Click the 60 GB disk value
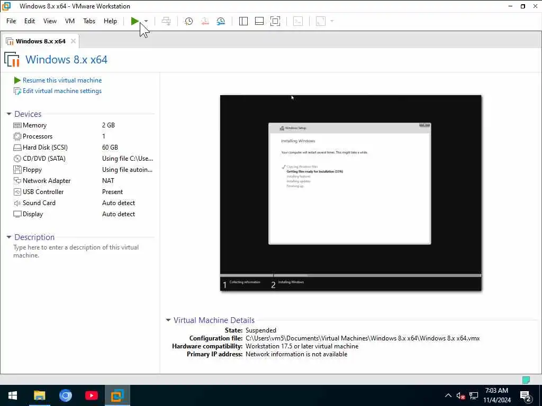The height and width of the screenshot is (406, 542). [110, 147]
